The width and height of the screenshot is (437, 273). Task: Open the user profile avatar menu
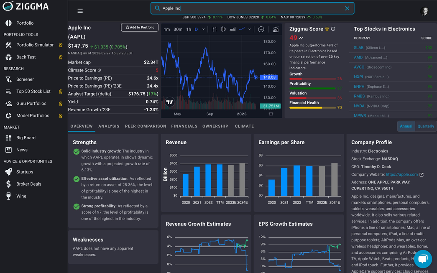pyautogui.click(x=424, y=11)
